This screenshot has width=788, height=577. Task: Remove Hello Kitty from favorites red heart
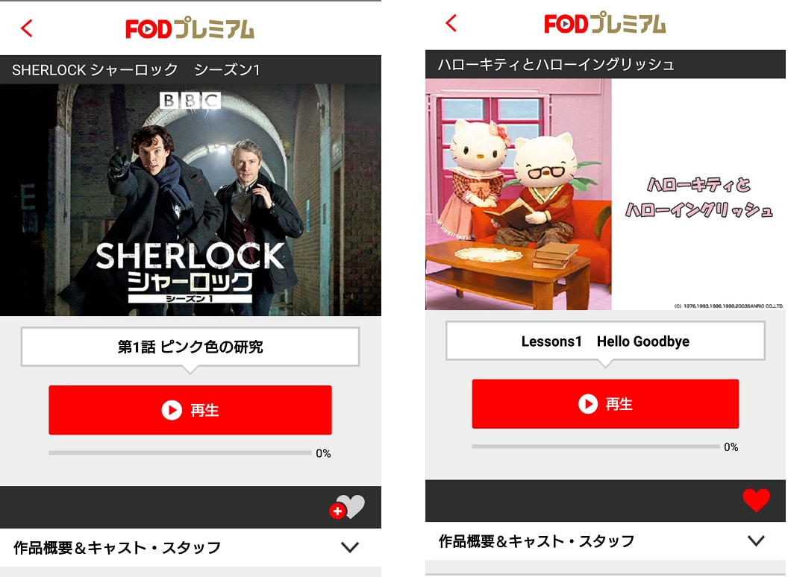[x=757, y=500]
